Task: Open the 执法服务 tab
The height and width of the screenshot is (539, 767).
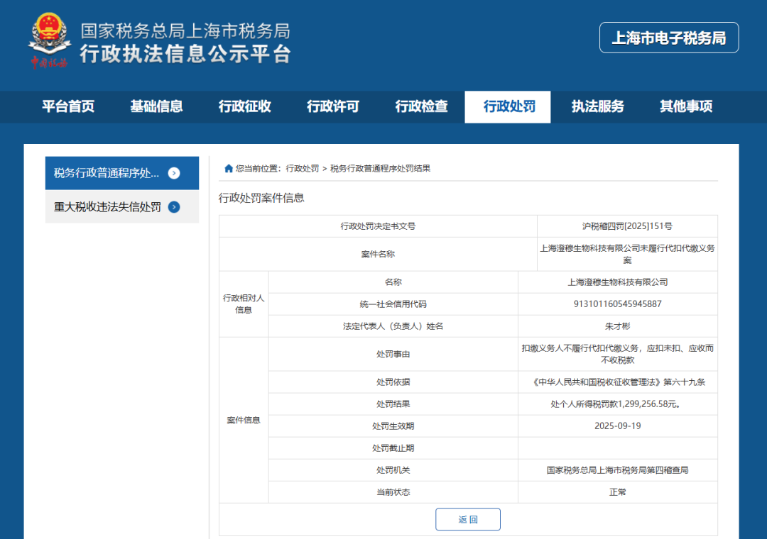Action: tap(597, 106)
